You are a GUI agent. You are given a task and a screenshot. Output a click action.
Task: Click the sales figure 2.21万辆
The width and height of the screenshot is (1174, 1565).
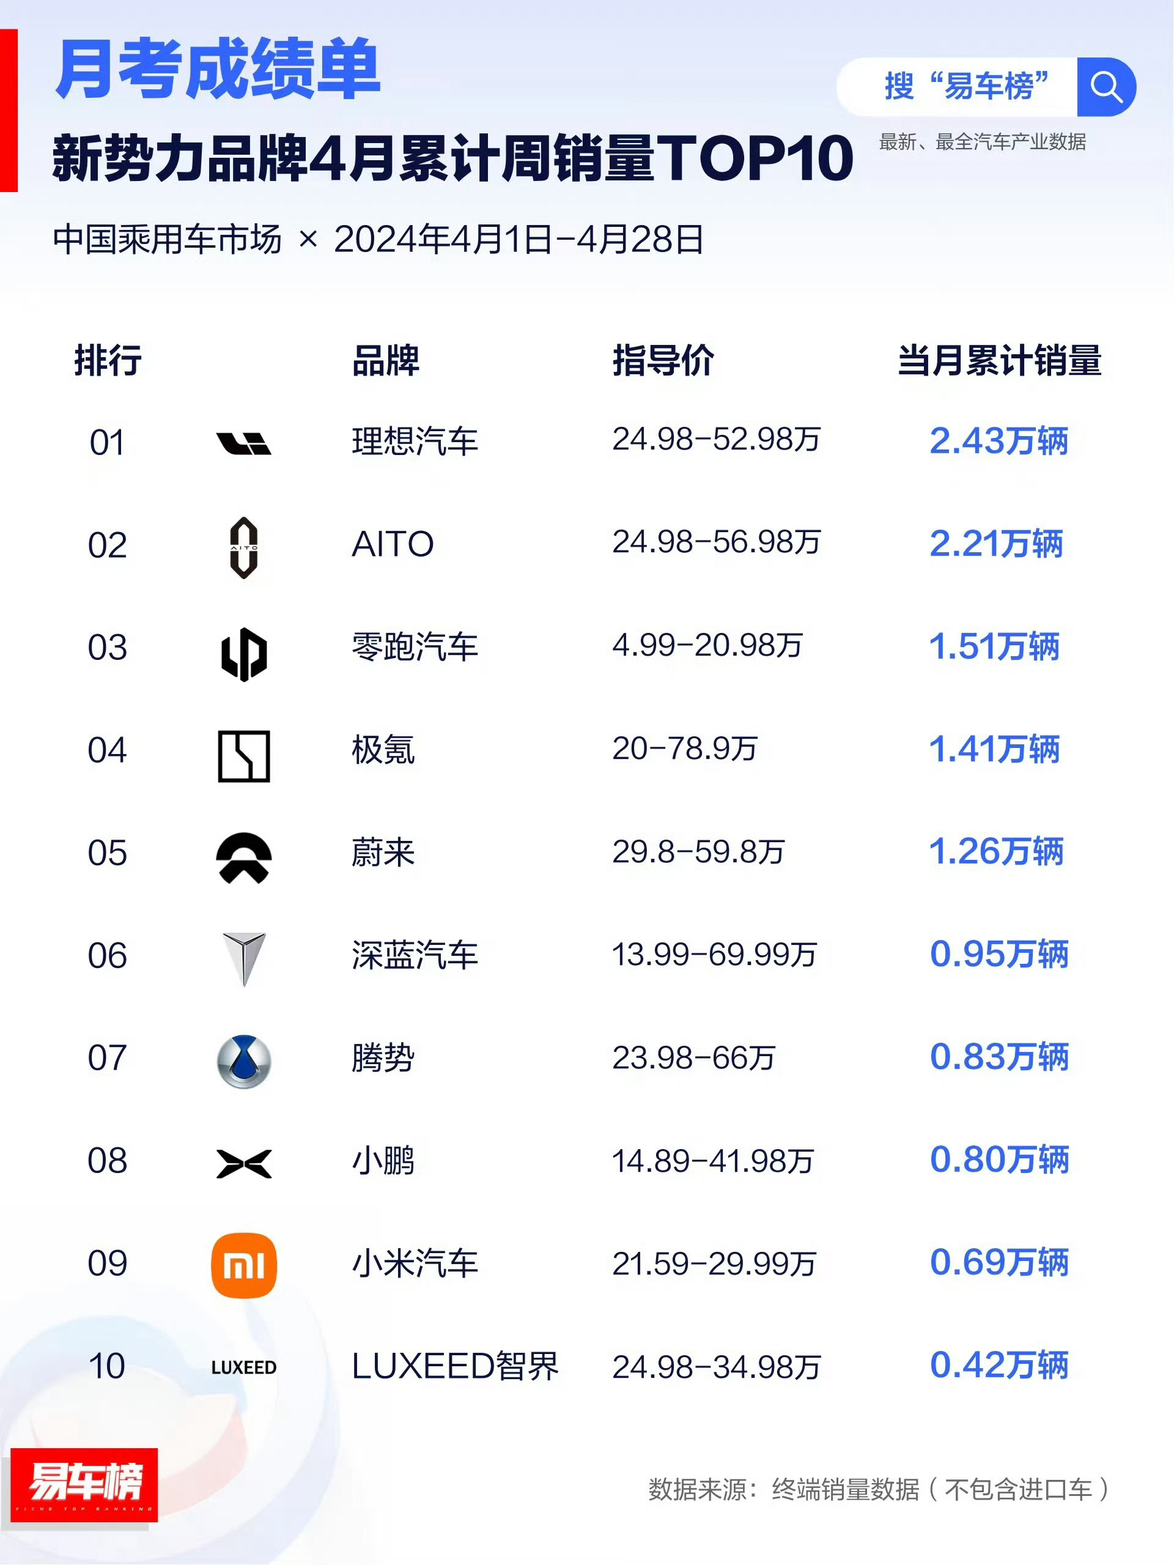point(997,543)
